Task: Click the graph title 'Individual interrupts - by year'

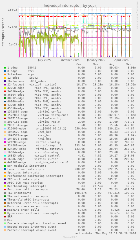Action: tap(70, 6)
